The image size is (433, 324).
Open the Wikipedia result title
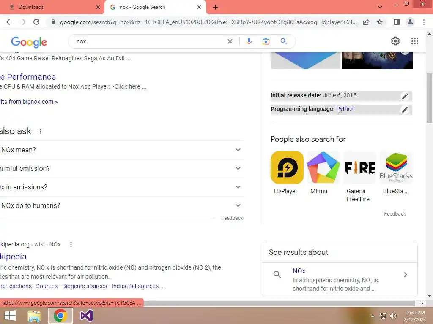13,256
